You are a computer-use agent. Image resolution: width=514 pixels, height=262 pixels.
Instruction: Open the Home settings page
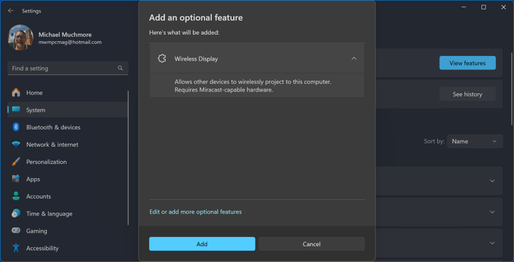[x=68, y=93]
